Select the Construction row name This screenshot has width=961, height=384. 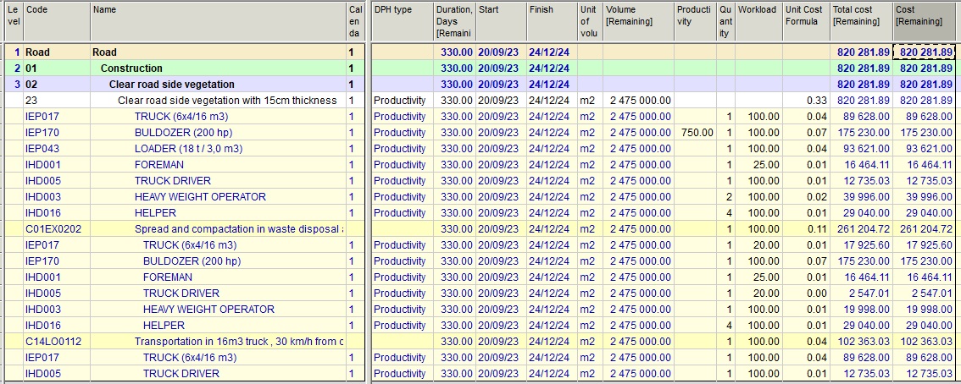pos(131,69)
